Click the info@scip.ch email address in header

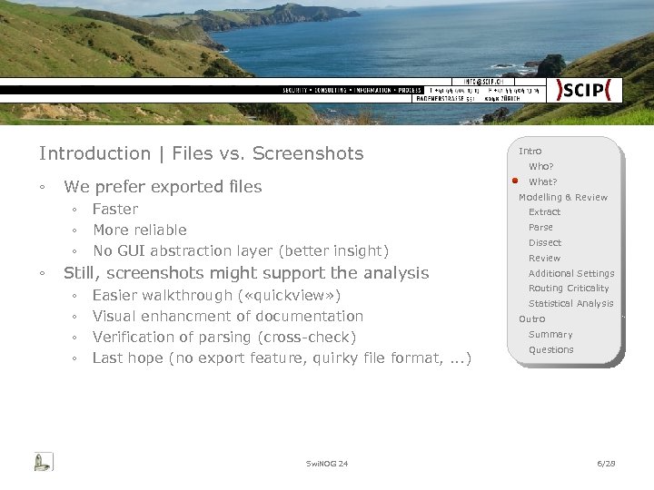point(483,82)
